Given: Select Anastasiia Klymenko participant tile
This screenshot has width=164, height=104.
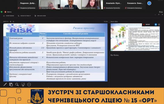Looking at the screenshot, I should [x=114, y=5].
